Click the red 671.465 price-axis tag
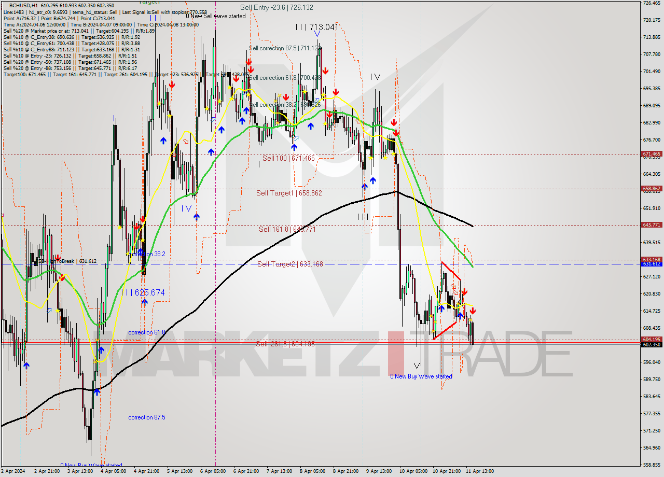 pos(652,154)
